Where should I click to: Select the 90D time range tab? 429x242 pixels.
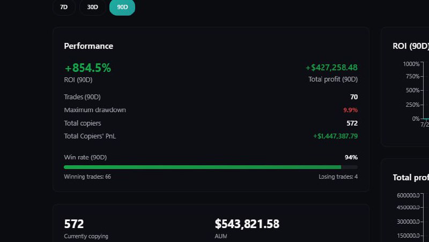point(122,7)
